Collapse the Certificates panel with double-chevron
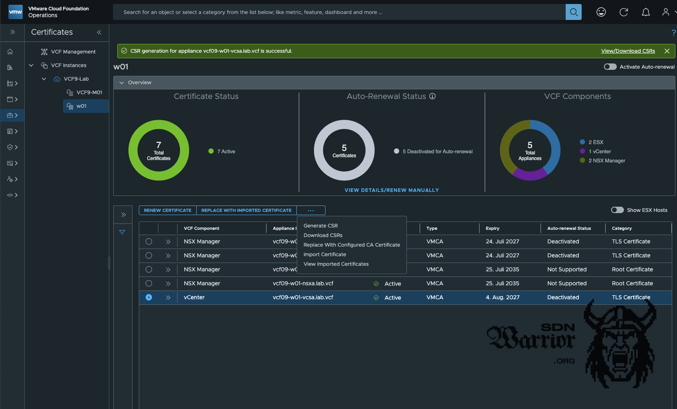The width and height of the screenshot is (677, 409). pos(99,32)
